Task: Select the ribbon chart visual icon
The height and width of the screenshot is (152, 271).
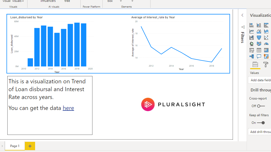Action: pos(251,38)
